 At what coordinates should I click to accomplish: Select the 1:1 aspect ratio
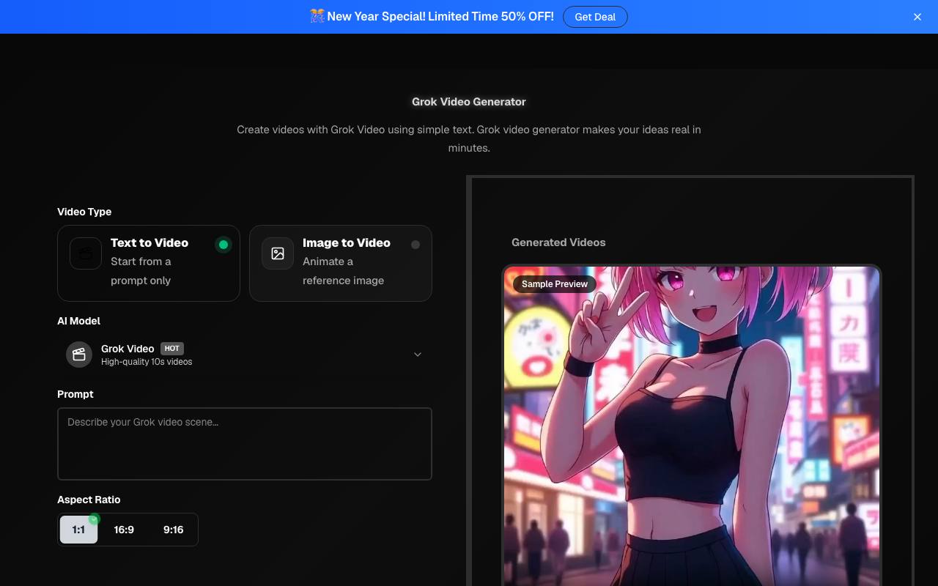tap(78, 530)
